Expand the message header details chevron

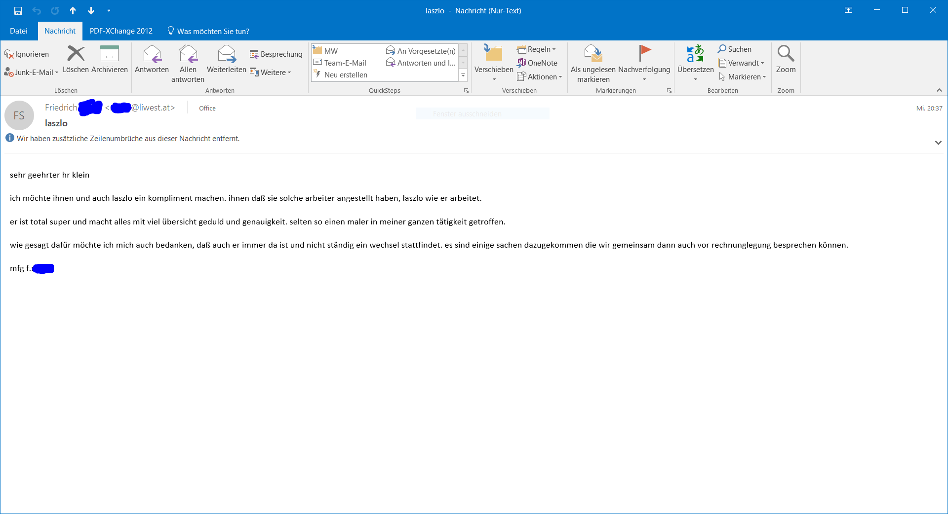[x=938, y=143]
